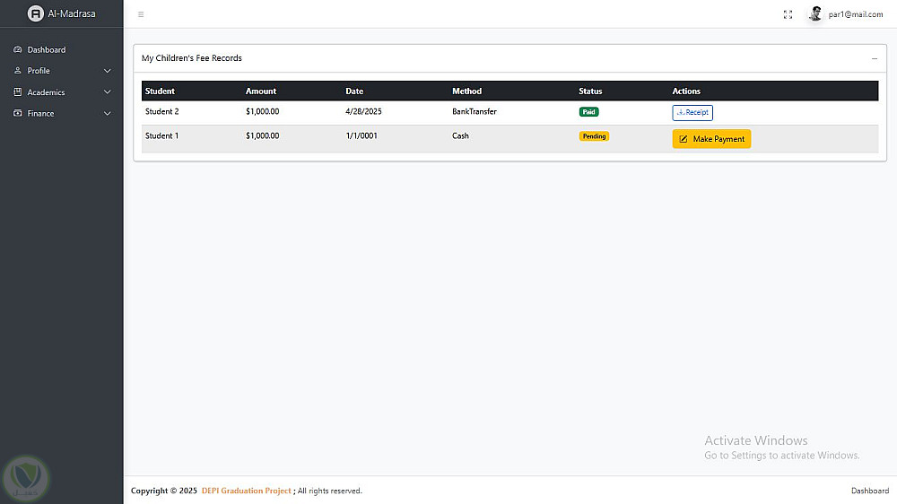
Task: Click the Amount column header
Action: [261, 91]
